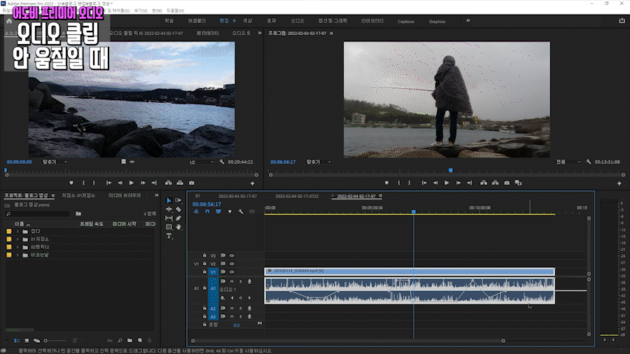This screenshot has height=354, width=630.
Task: Open 미디어 브라우저 panel tab
Action: pyautogui.click(x=125, y=195)
